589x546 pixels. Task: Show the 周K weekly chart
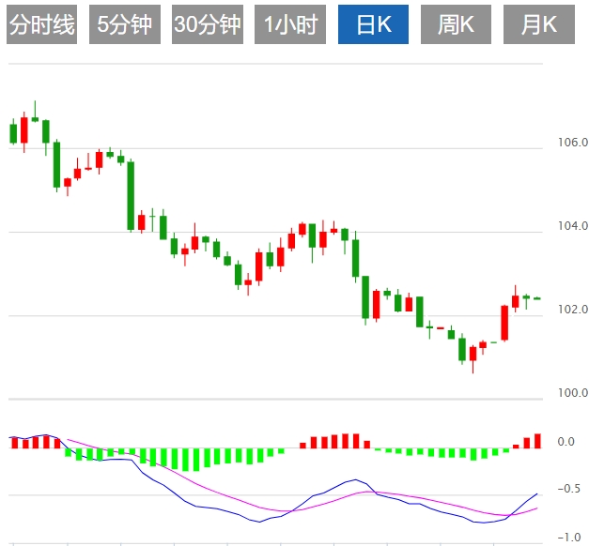point(456,25)
